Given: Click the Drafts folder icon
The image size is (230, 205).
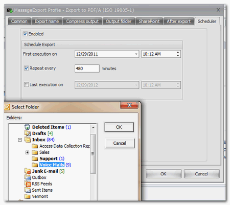Looking at the screenshot, I should [27, 133].
